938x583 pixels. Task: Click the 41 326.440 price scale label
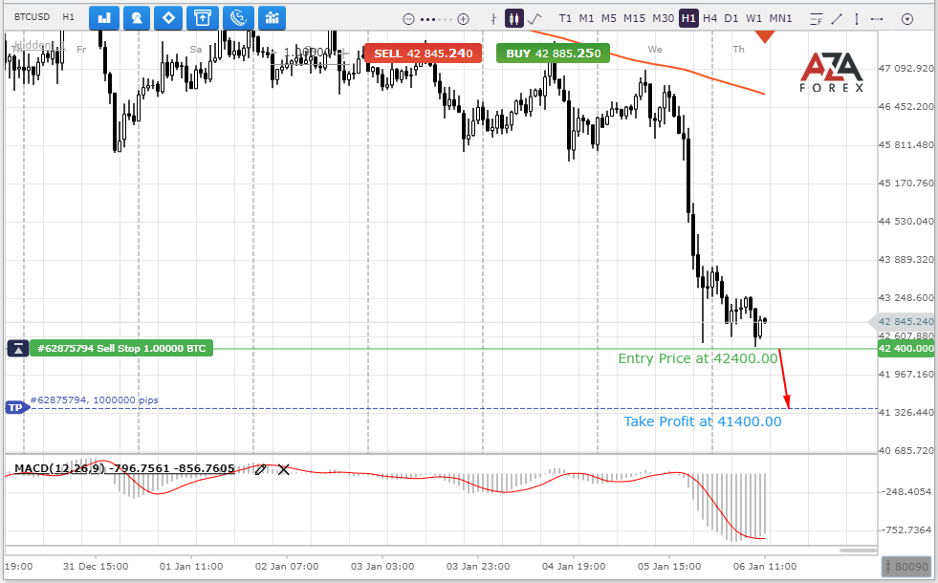click(905, 413)
